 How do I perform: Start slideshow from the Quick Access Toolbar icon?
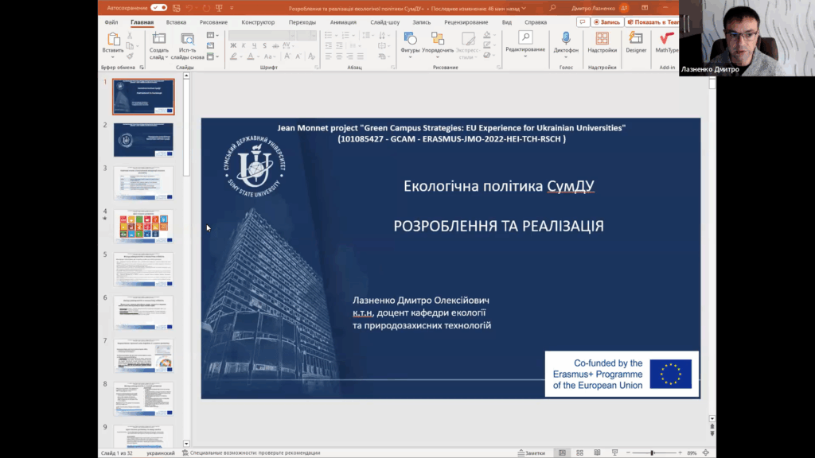pos(219,8)
